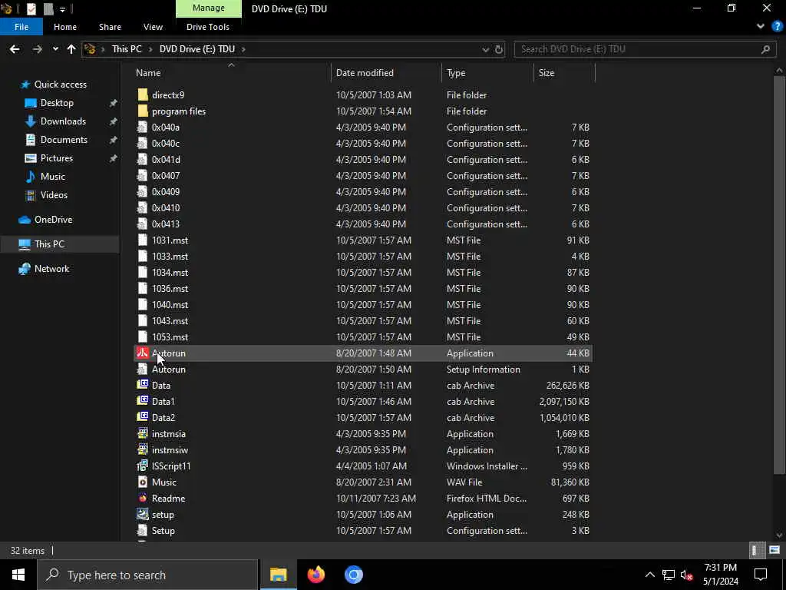
Task: Select the Setup configuration settings file
Action: [363, 530]
